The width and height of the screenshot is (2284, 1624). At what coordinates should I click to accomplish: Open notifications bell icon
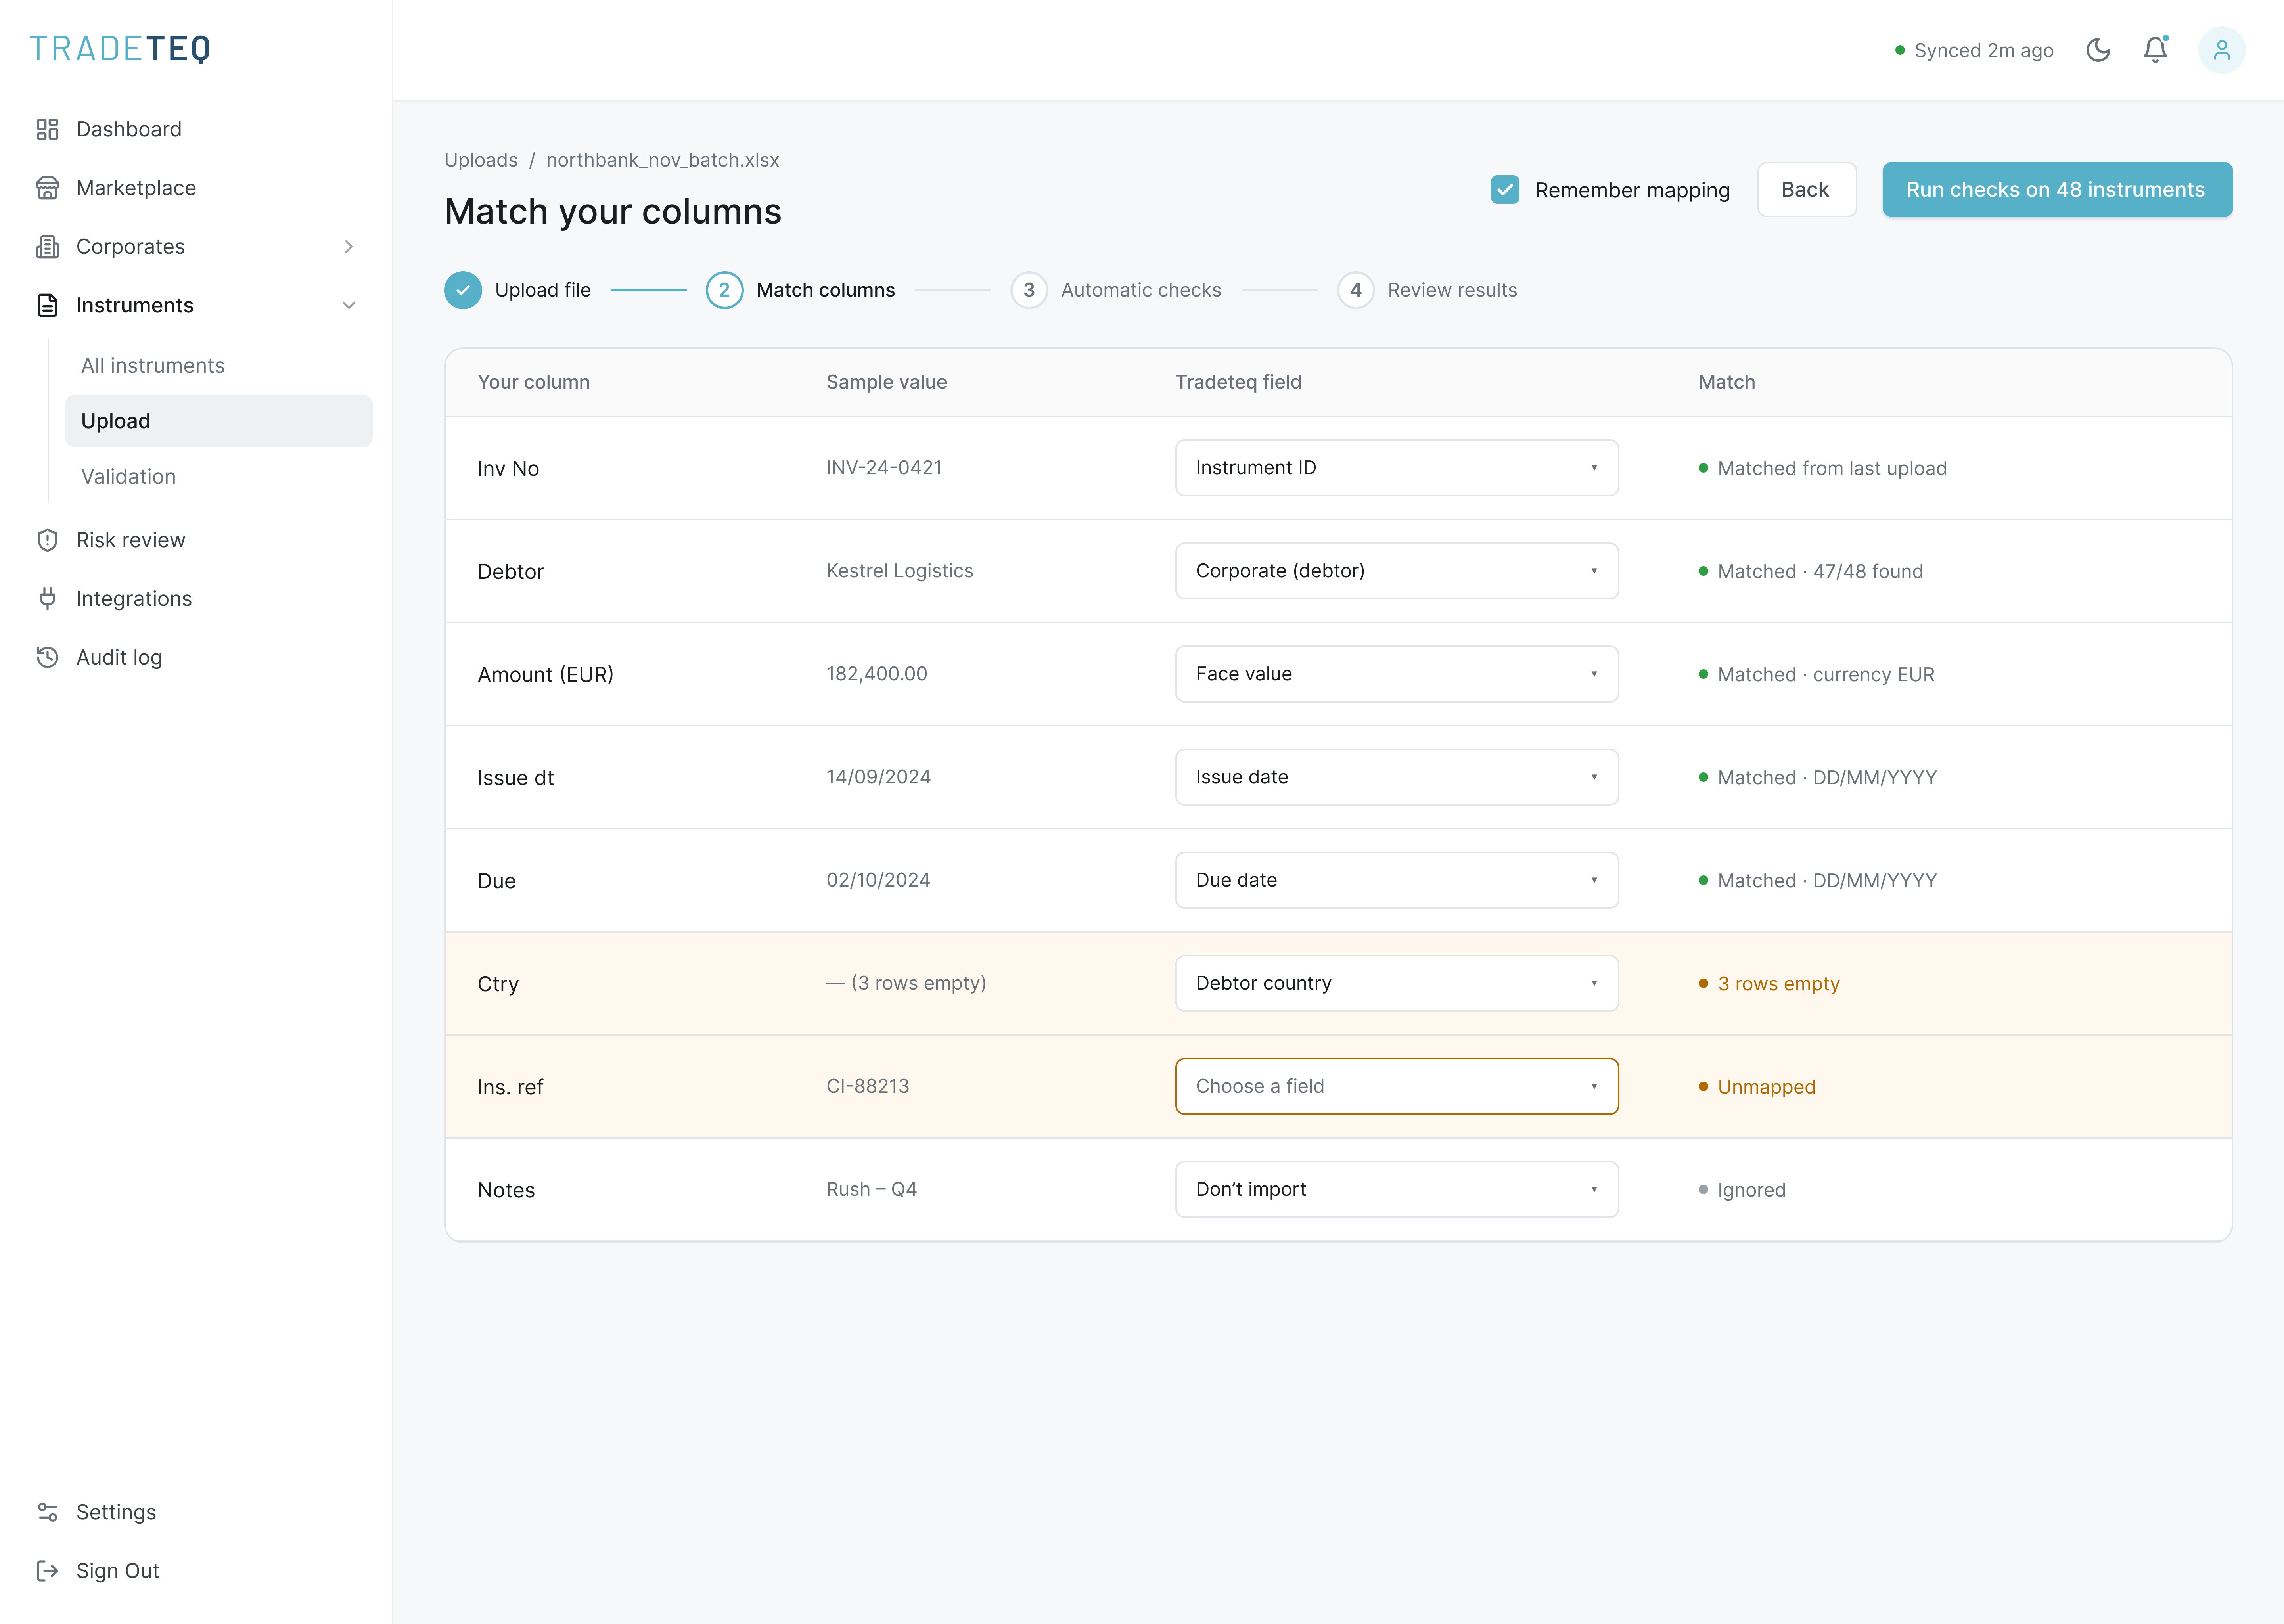pos(2156,50)
